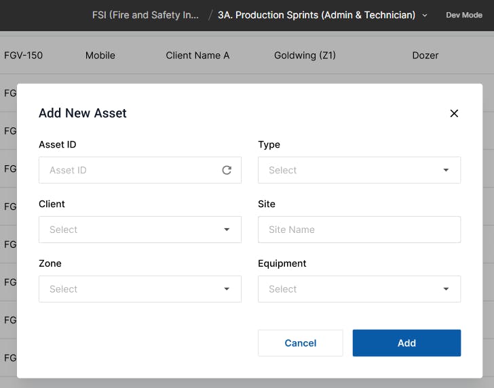Open FSI project name breadcrumb
This screenshot has height=388, width=494.
coord(145,15)
